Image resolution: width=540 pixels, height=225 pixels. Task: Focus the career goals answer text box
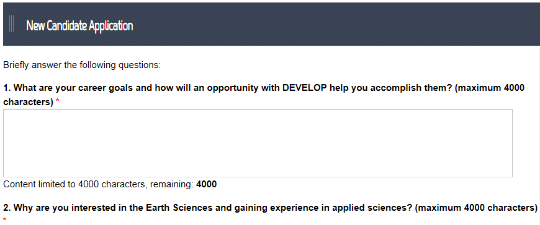point(258,143)
